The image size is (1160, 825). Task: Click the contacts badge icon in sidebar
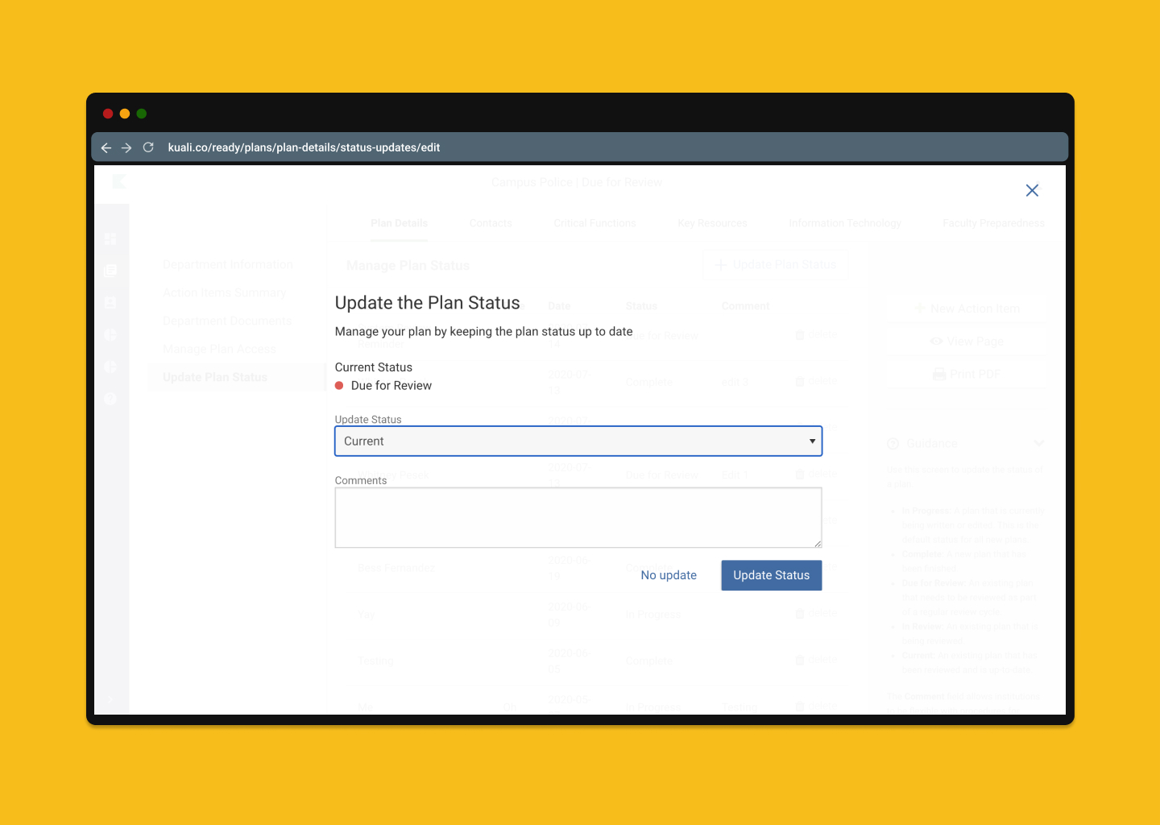click(111, 303)
